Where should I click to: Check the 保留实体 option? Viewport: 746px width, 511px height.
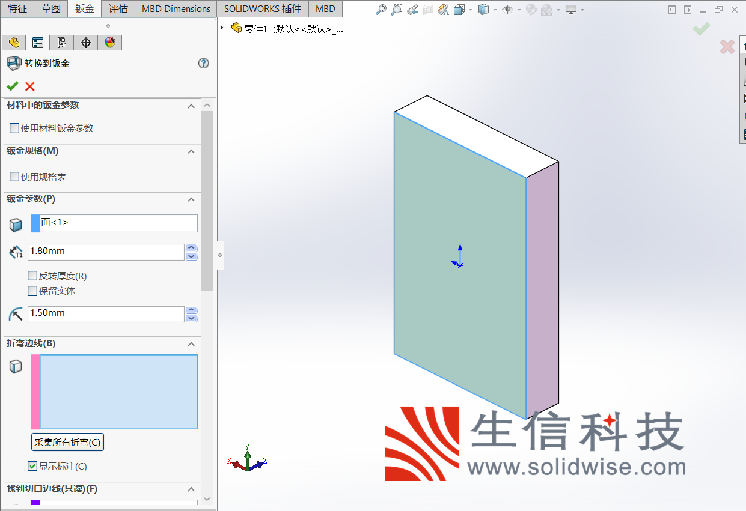[32, 291]
